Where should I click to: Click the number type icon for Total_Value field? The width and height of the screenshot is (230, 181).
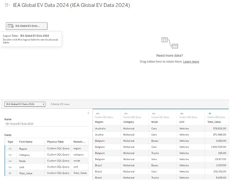tap(10, 173)
